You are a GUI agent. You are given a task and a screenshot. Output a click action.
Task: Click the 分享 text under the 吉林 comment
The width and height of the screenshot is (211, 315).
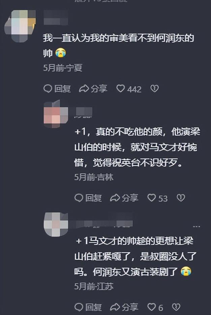click(130, 198)
